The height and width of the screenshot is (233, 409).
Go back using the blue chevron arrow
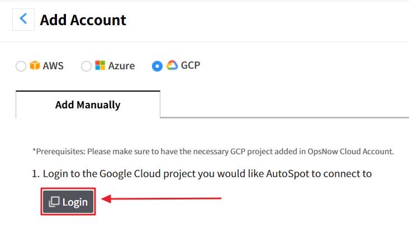click(x=23, y=19)
